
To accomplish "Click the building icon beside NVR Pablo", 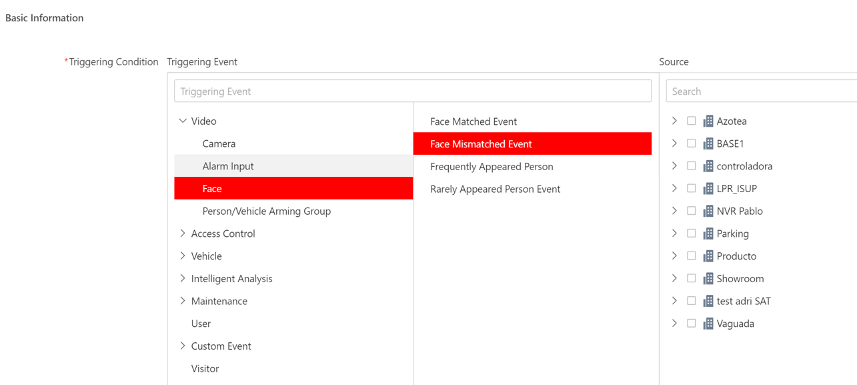I will click(708, 211).
